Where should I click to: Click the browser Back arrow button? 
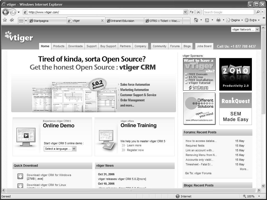(6, 12)
